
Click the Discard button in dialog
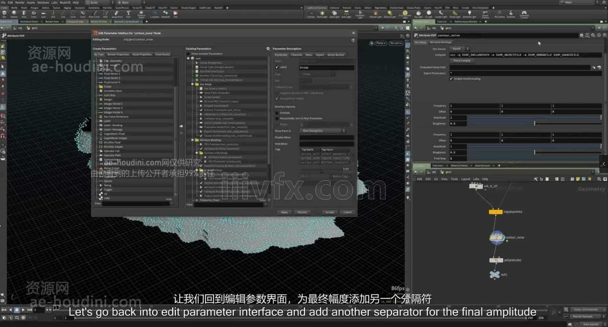(302, 212)
